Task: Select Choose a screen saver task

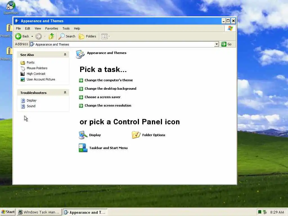Action: pos(102,97)
